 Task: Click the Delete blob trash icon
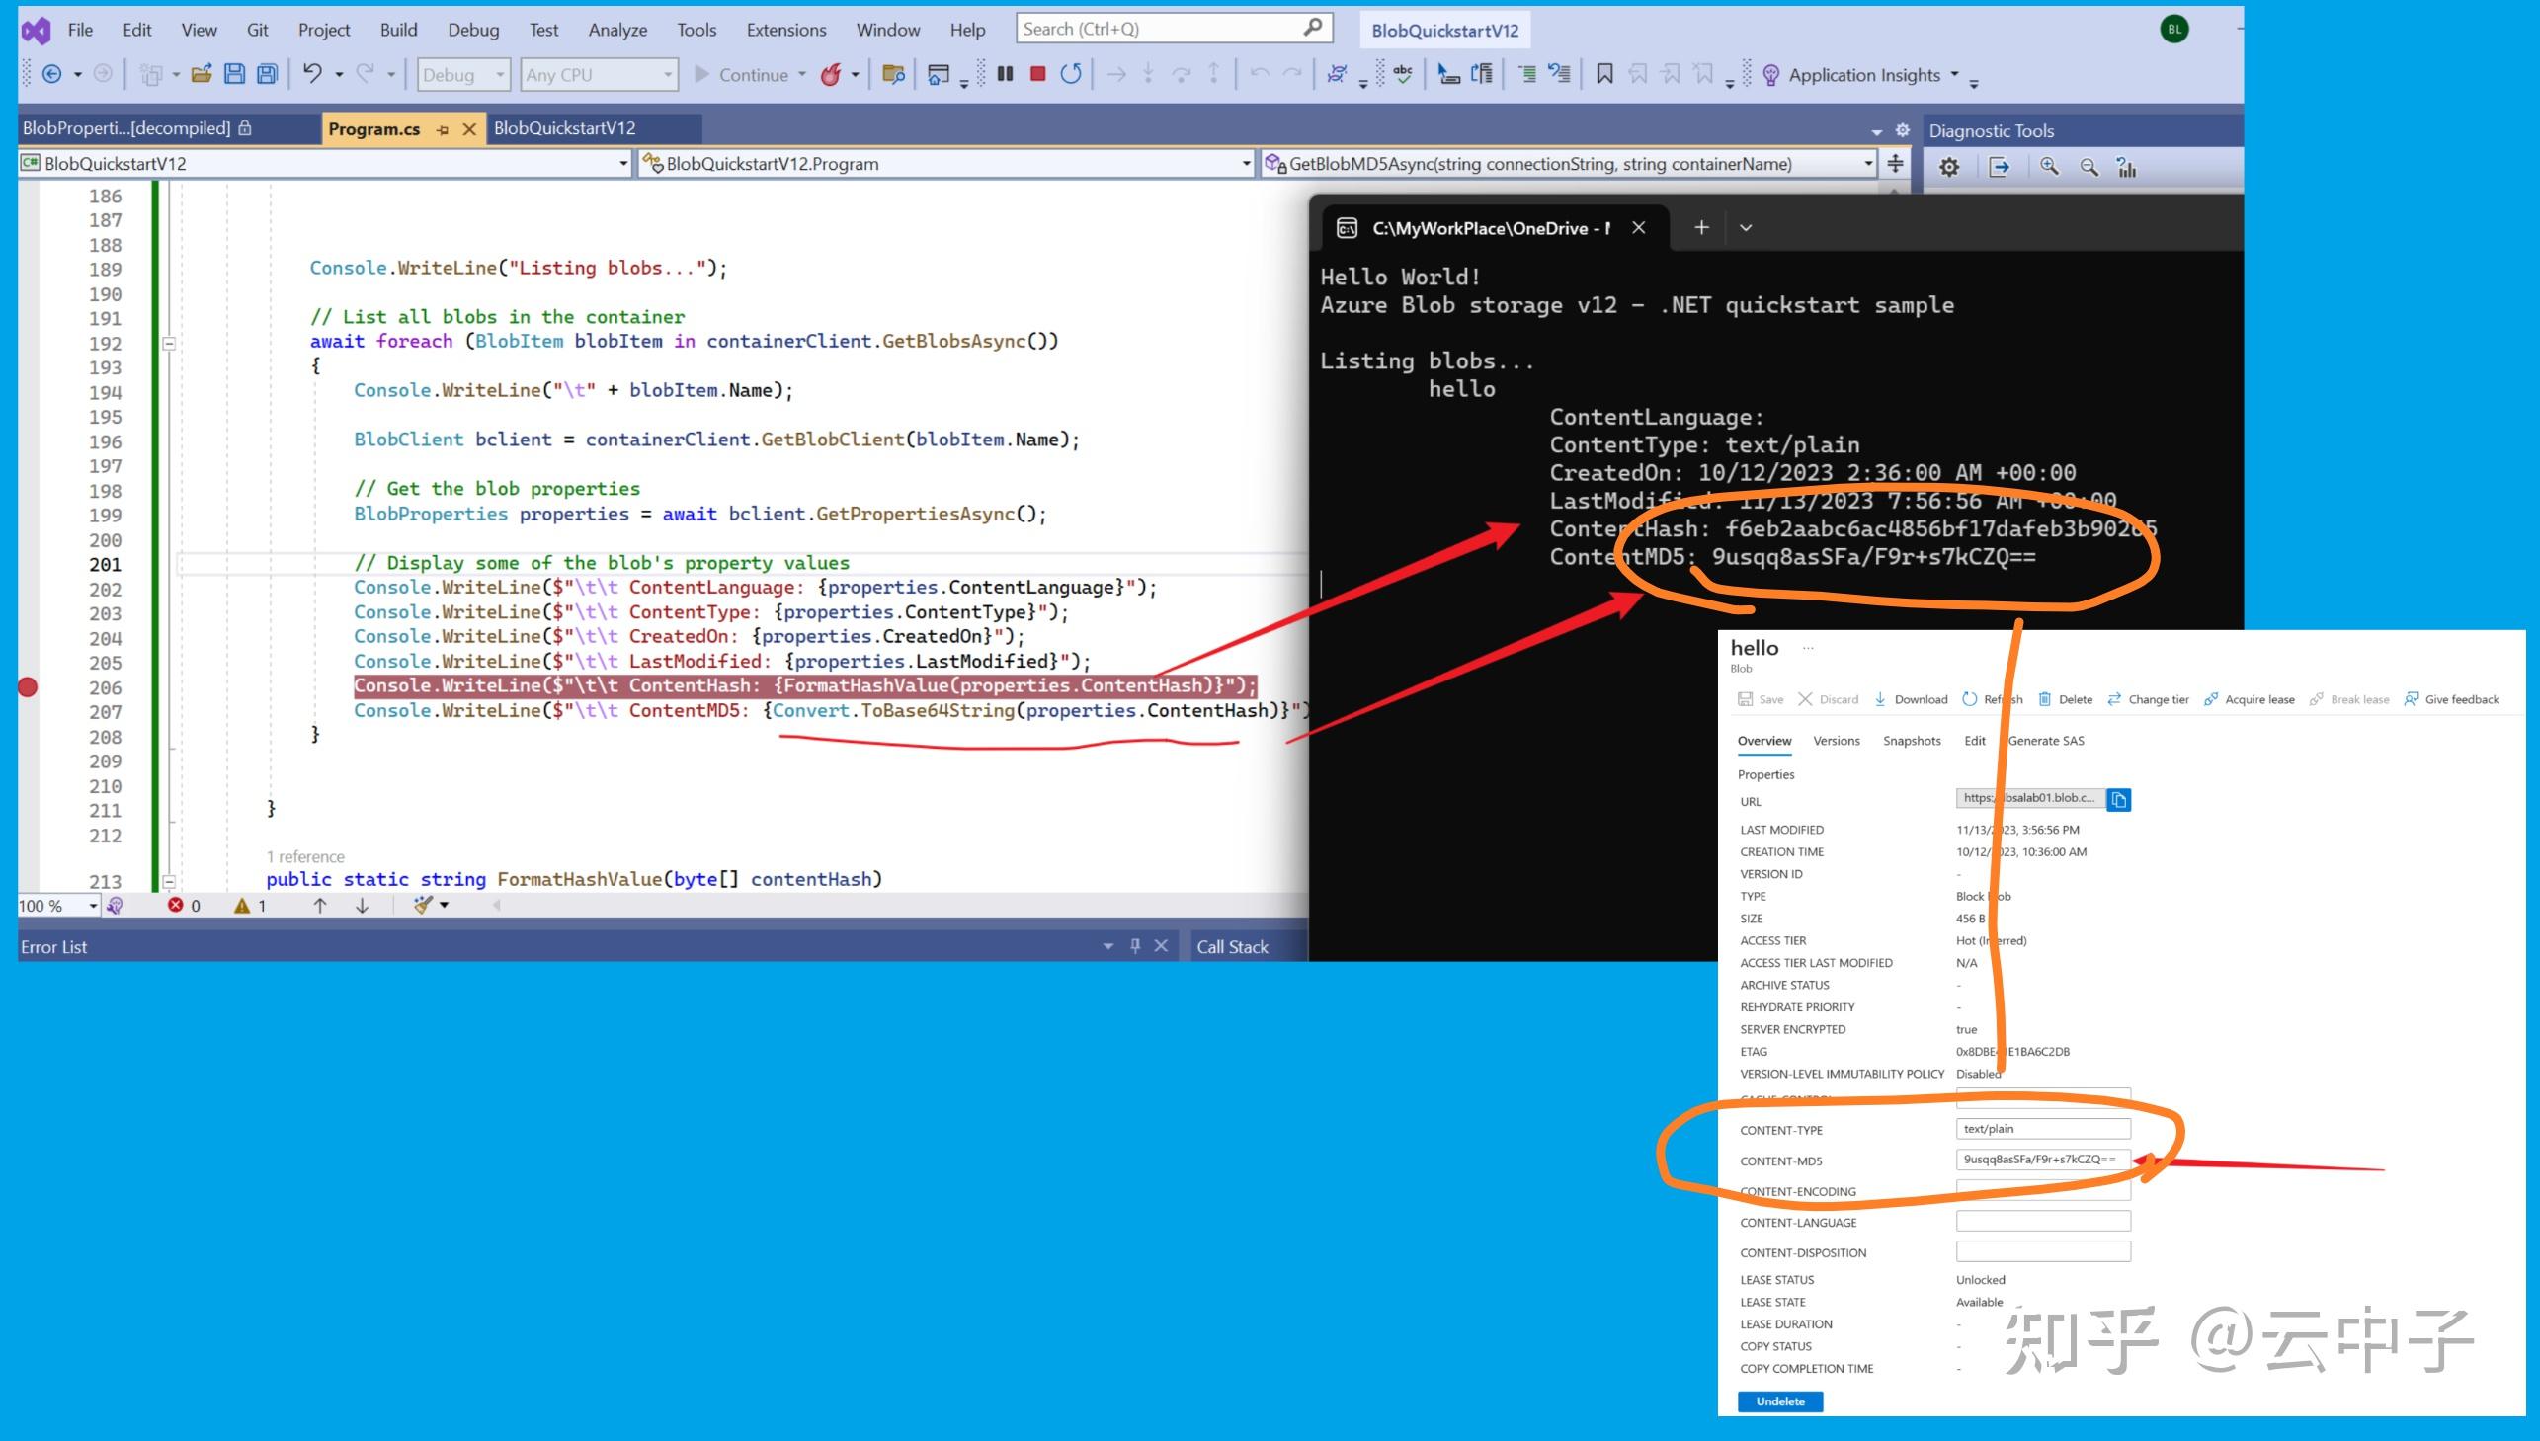(x=2045, y=698)
